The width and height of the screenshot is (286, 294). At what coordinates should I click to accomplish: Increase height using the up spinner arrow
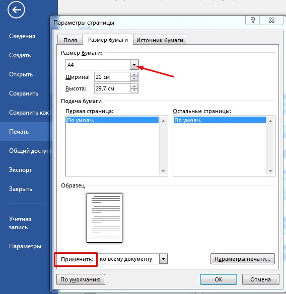point(134,86)
